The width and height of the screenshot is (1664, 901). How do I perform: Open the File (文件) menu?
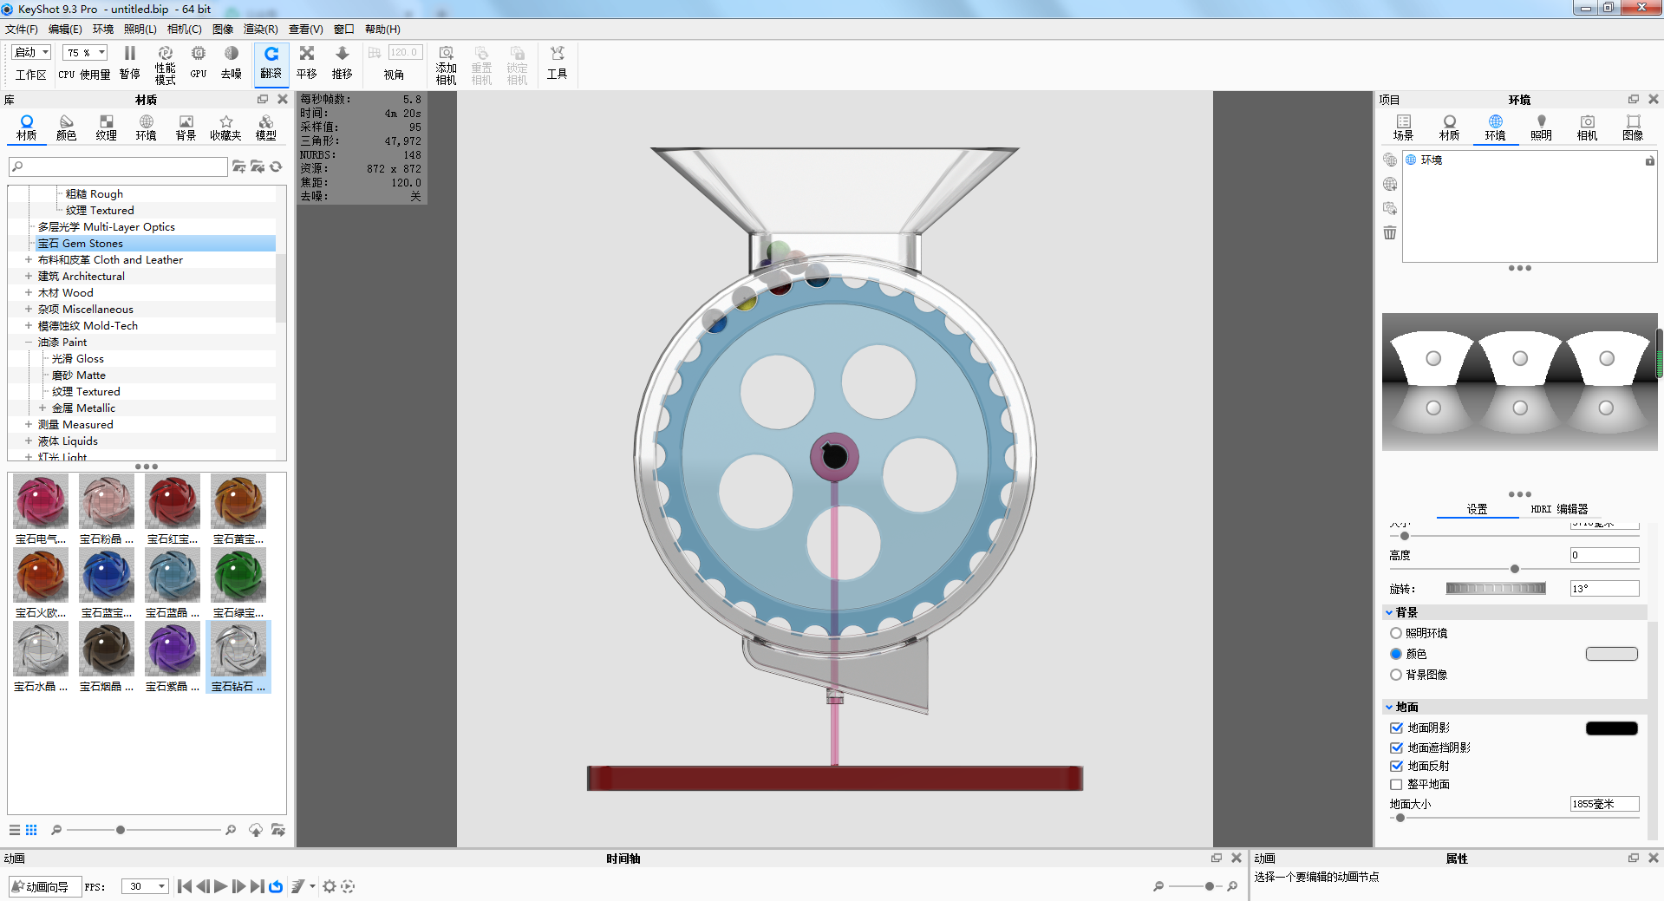(x=22, y=29)
